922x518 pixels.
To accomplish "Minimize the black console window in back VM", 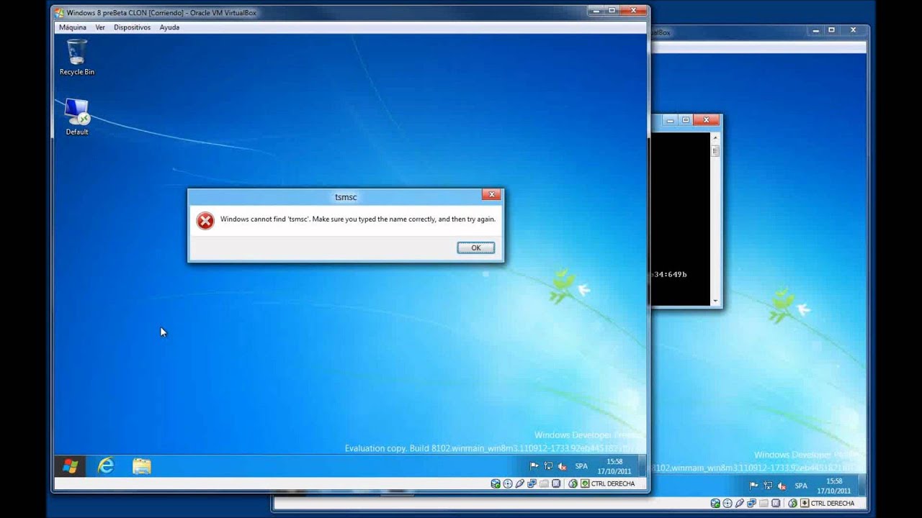I will [x=670, y=120].
